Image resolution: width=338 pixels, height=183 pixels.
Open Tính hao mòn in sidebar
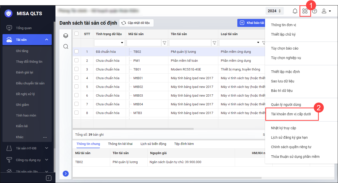(26, 115)
